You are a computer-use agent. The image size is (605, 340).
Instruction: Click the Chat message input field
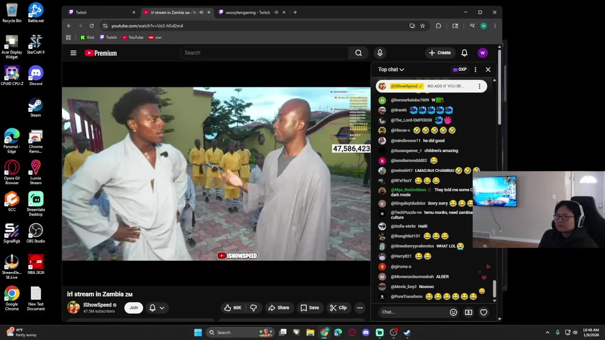coord(414,312)
